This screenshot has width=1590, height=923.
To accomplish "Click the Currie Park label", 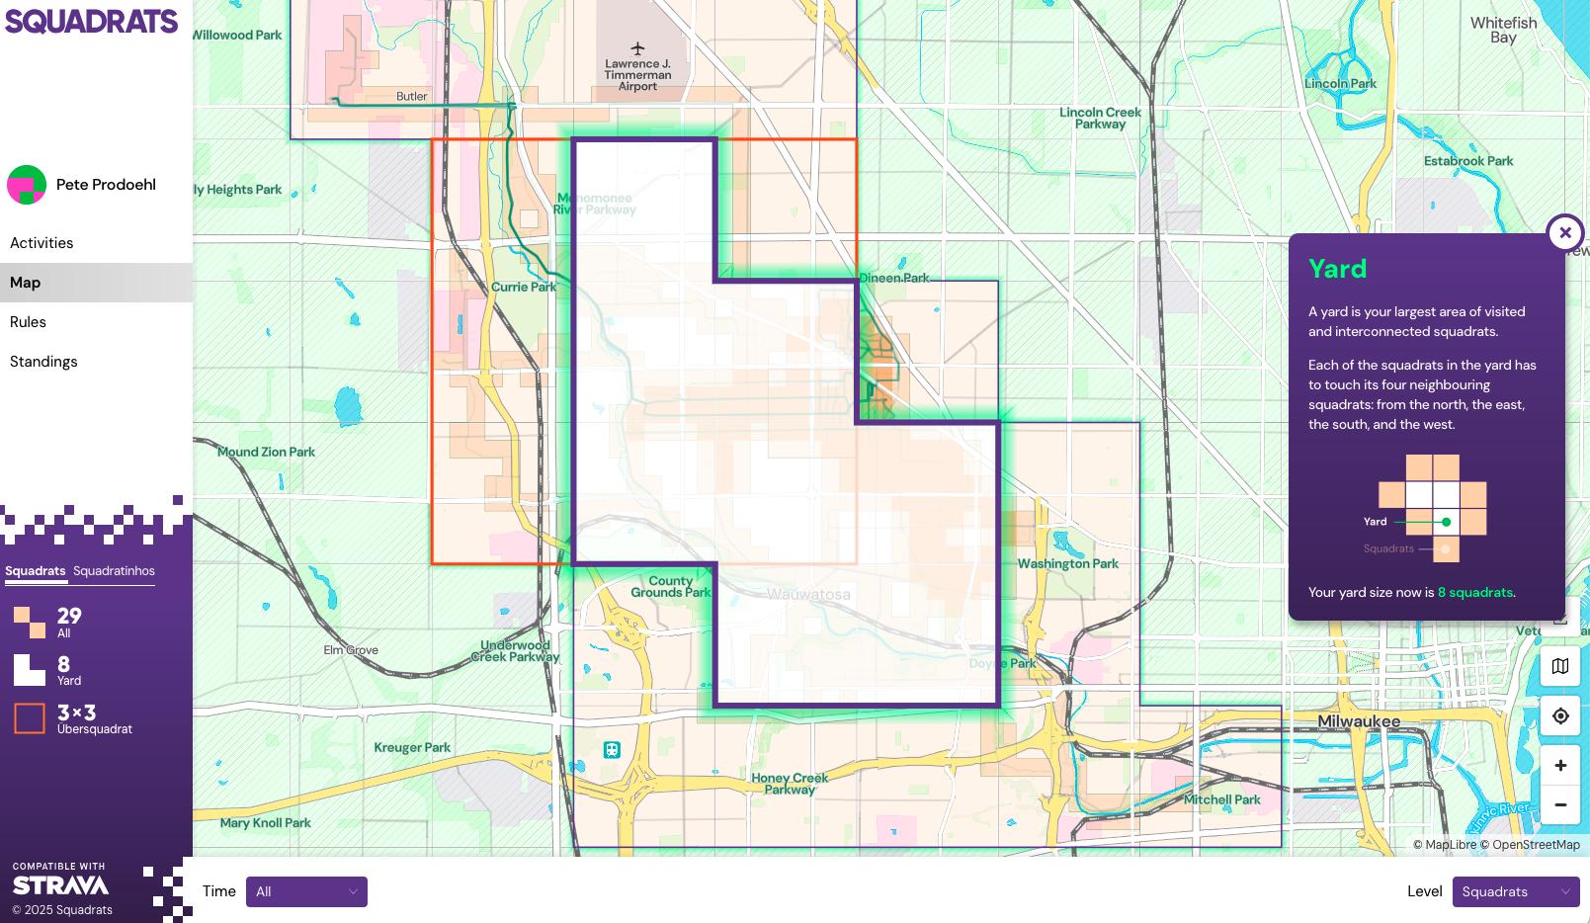I will click(x=524, y=288).
